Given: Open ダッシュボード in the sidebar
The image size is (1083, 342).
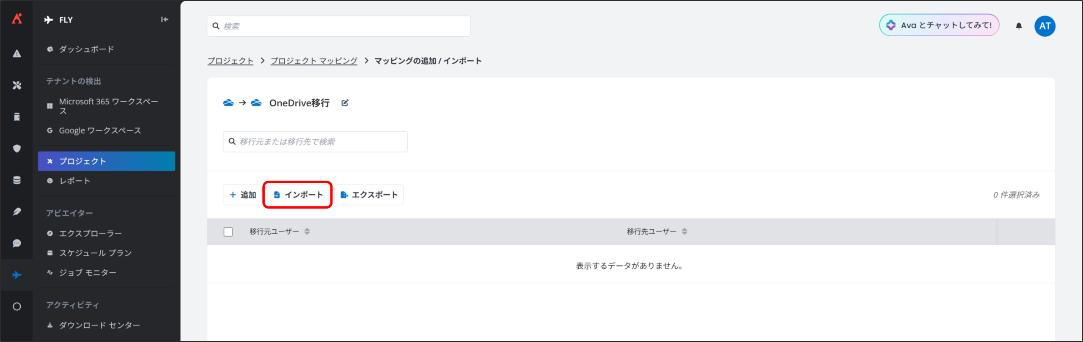Looking at the screenshot, I should point(86,49).
